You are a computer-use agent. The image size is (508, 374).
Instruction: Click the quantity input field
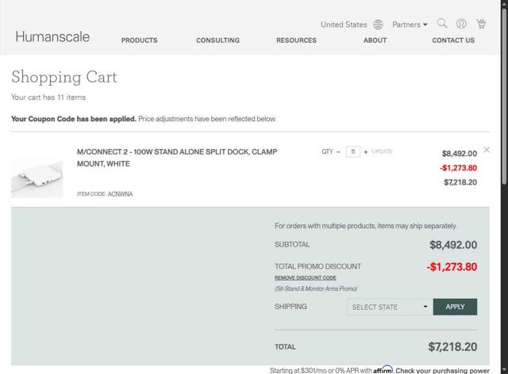pos(352,151)
